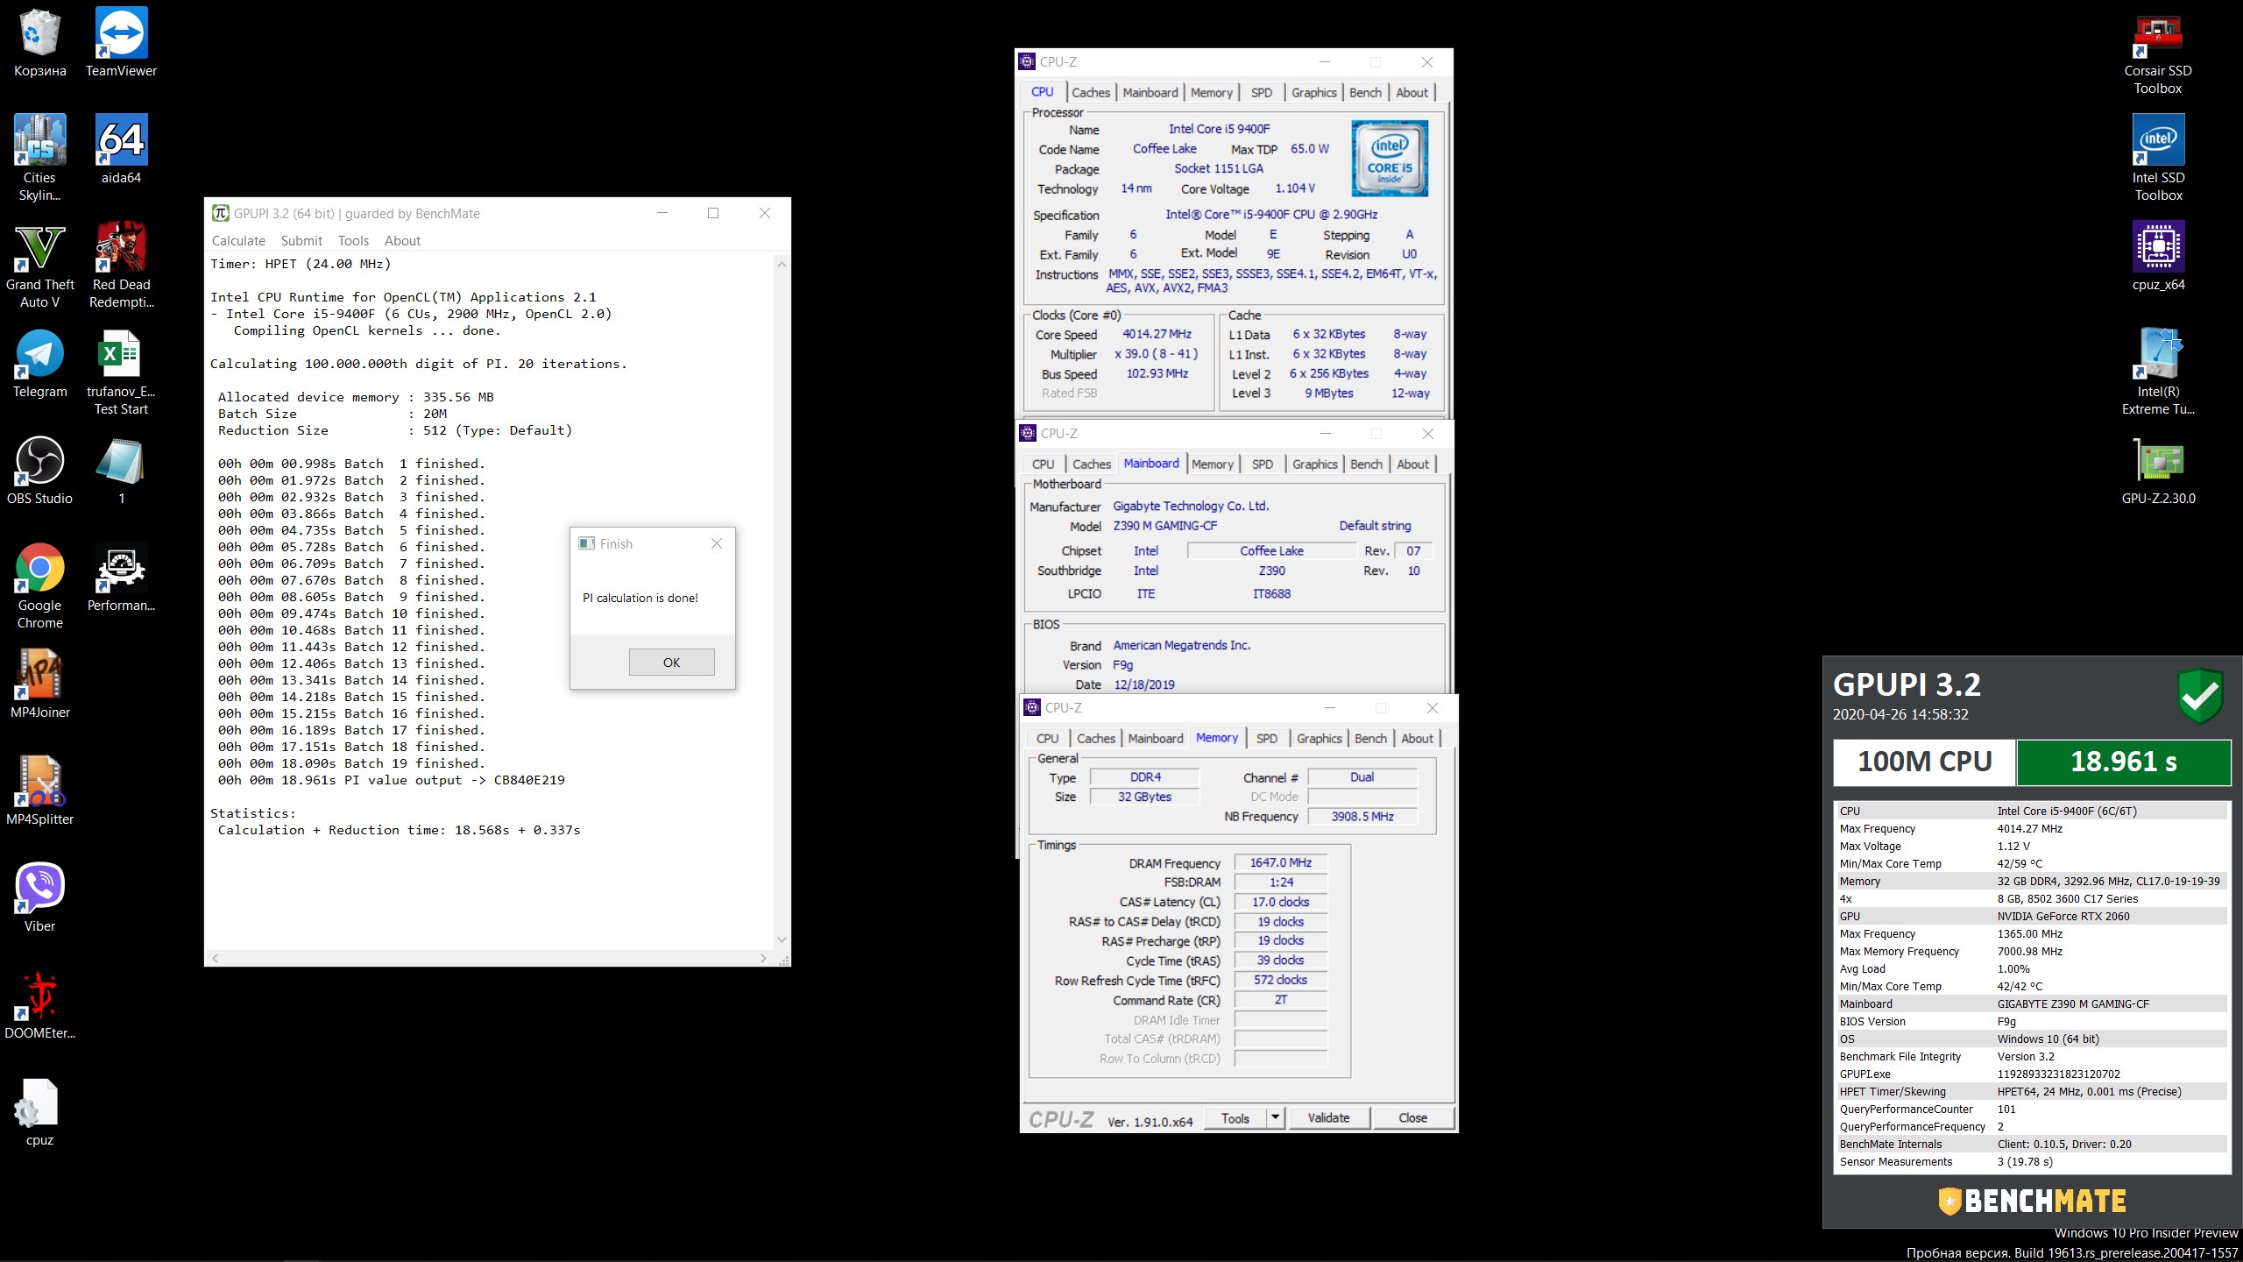This screenshot has width=2243, height=1262.
Task: Open Intel Extreme Tuning Utility shortcut
Action: click(x=2158, y=372)
